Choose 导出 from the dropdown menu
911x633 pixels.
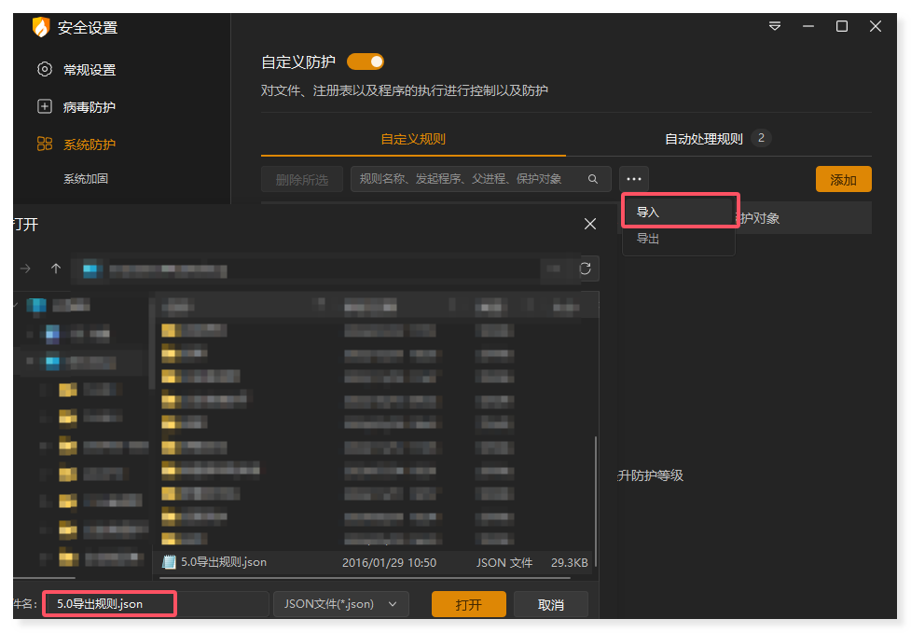[648, 239]
